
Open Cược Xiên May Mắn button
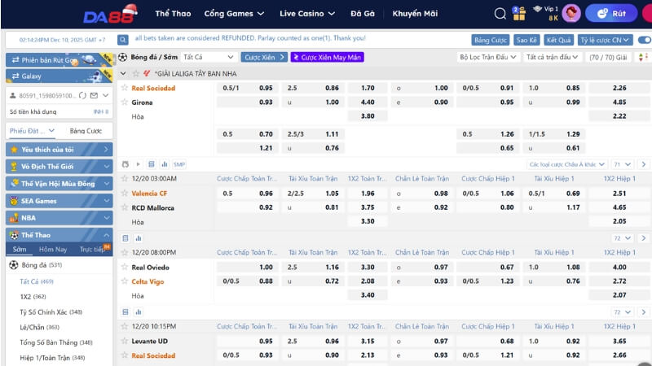click(x=328, y=57)
